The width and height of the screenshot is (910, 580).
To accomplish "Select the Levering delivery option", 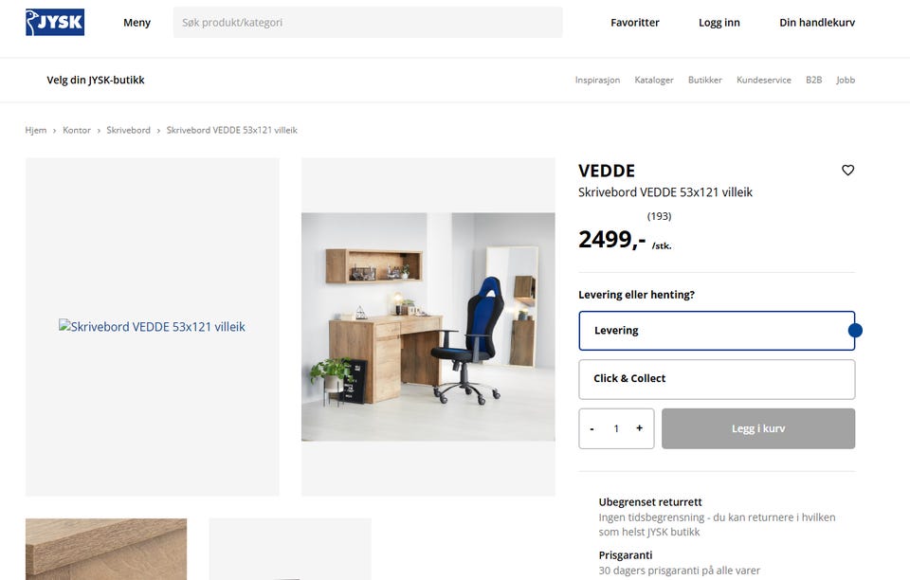I will point(717,331).
